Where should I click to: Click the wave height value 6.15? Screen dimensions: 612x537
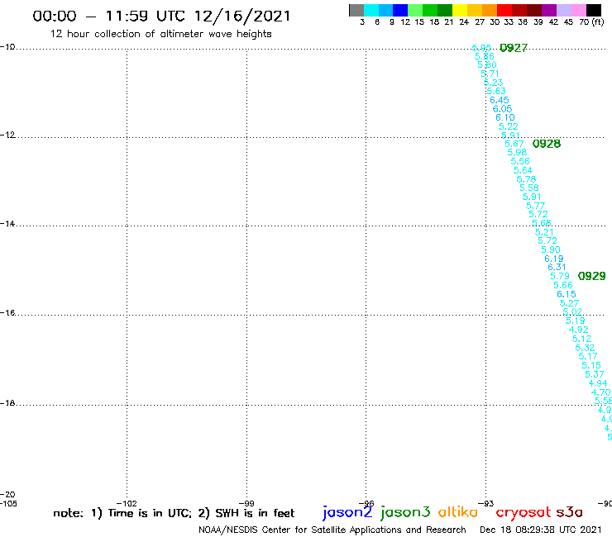pyautogui.click(x=566, y=294)
